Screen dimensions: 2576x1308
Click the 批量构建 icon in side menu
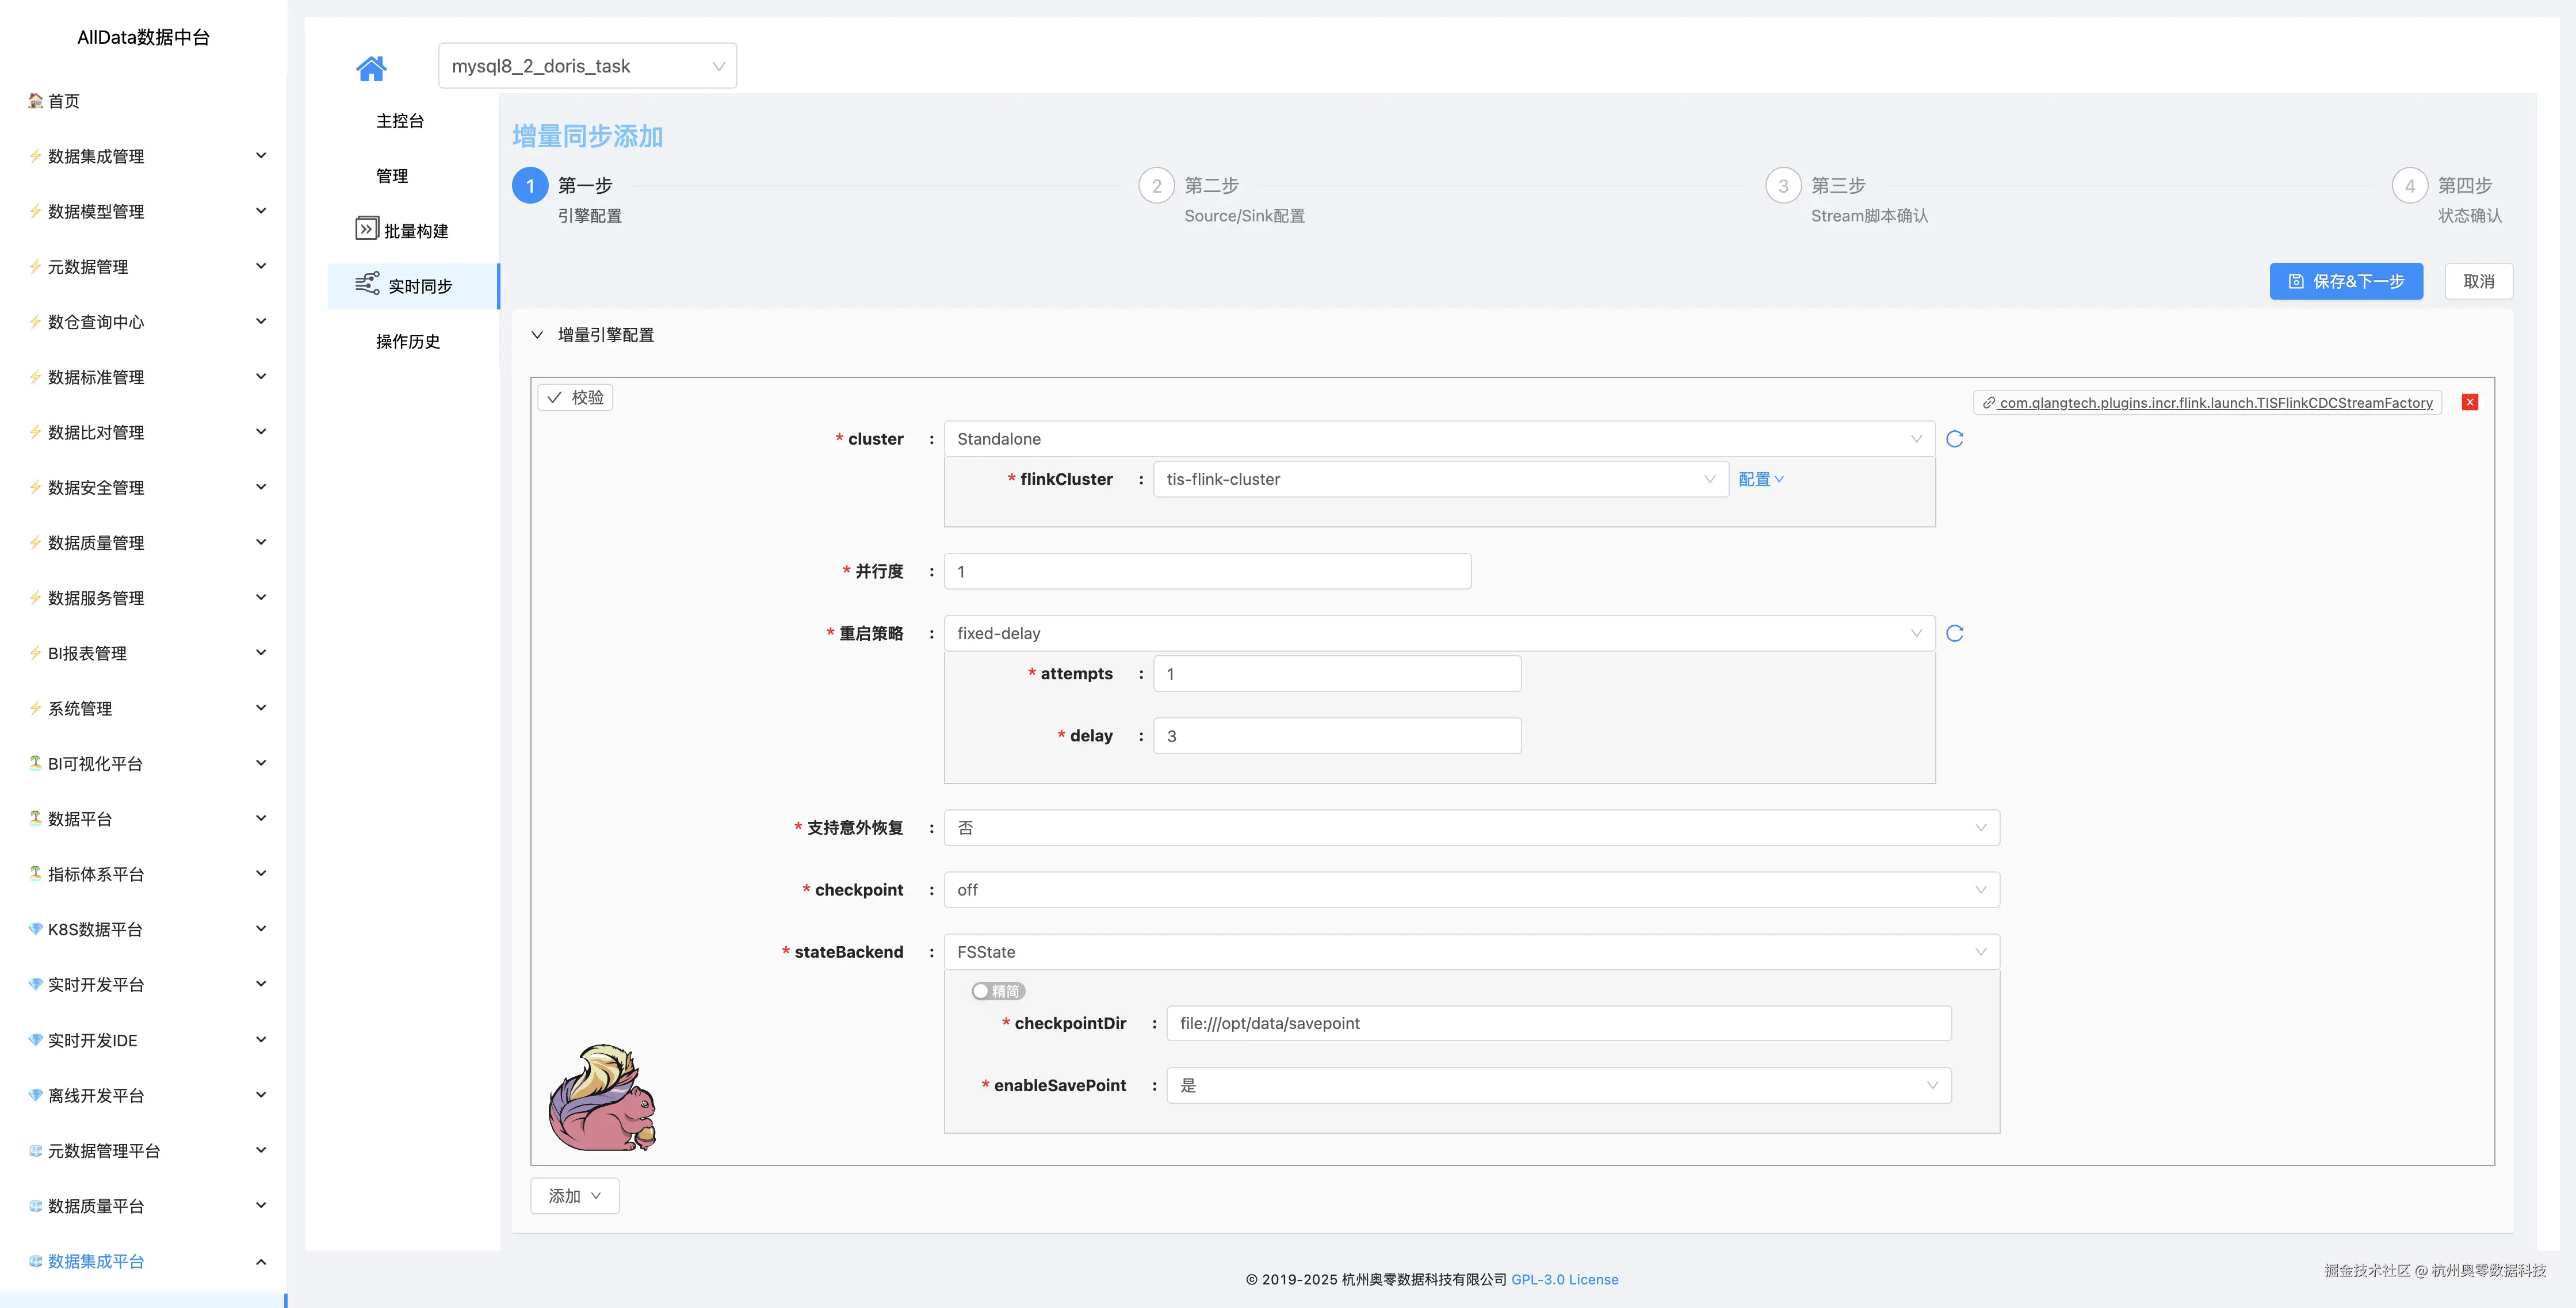click(x=366, y=229)
